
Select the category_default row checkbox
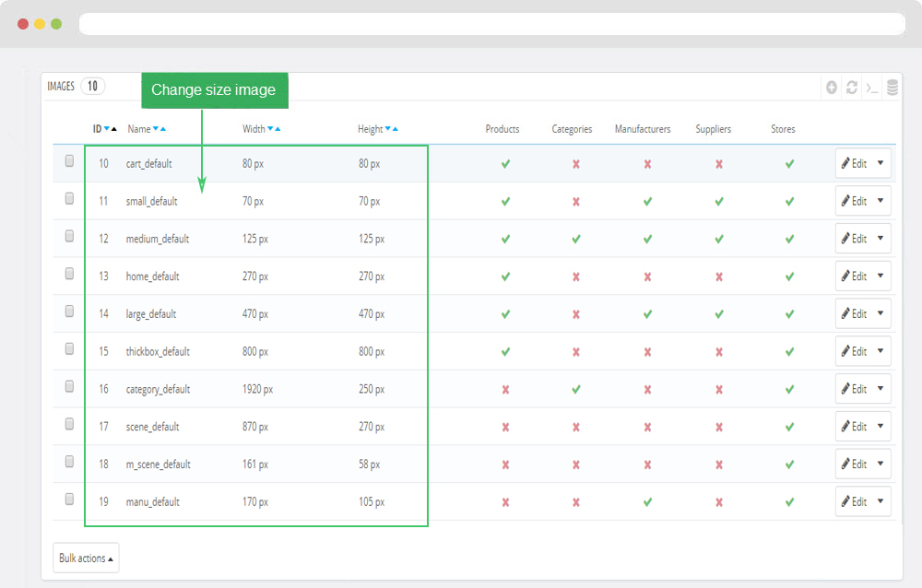tap(69, 386)
